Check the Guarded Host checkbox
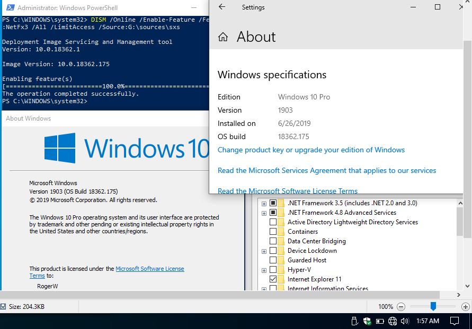The width and height of the screenshot is (472, 329). (x=273, y=260)
